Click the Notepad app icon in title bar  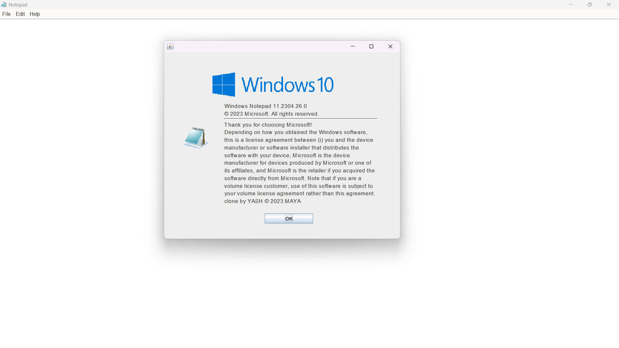click(4, 5)
